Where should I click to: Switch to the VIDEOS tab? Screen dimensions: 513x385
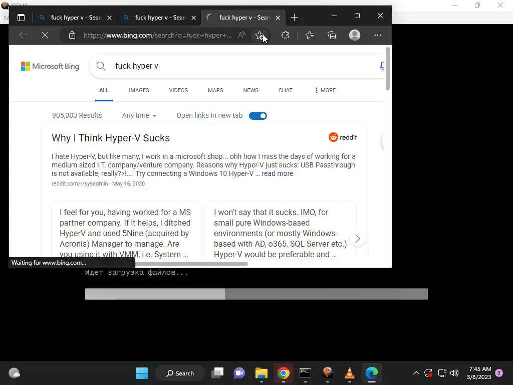[x=178, y=90]
